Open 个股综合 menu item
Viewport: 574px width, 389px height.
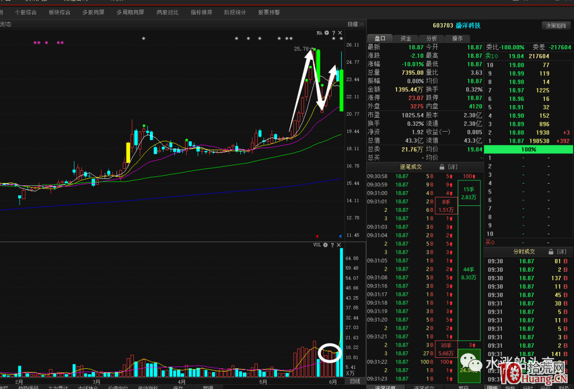pos(26,12)
